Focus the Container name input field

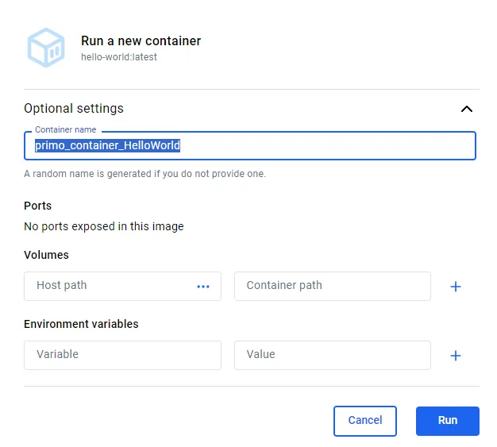250,145
